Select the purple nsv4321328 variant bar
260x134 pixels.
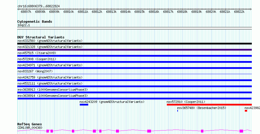point(134,50)
